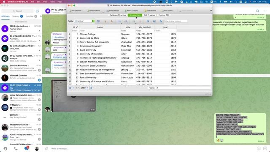The image size is (270, 152).
Task: Click Telegram Calls phone icon at bottom
Action: point(16,149)
